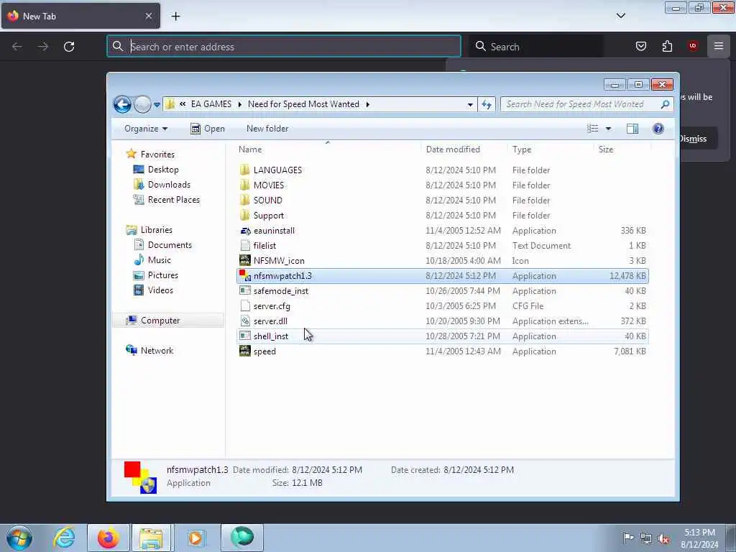Select the server.dll file
Viewport: 736px width, 552px height.
coord(442,321)
